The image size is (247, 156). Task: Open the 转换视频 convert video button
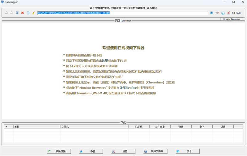[59, 151]
